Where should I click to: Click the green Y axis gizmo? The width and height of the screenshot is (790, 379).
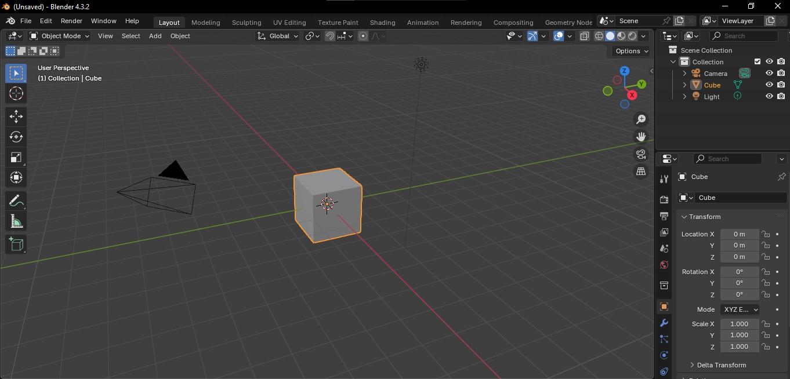[x=642, y=84]
